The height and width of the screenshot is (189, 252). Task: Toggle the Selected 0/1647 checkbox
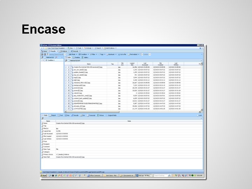click(x=69, y=61)
